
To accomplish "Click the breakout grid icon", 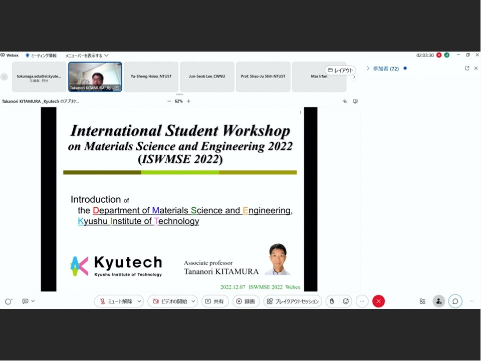I will coord(270,301).
